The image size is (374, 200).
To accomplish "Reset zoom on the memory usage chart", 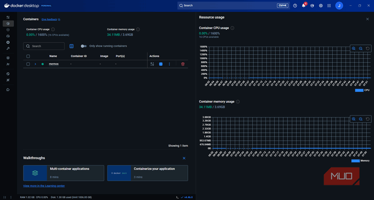I will [367, 119].
